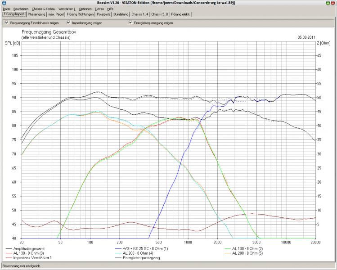Switch to the max. Pegel tab

[x=56, y=14]
